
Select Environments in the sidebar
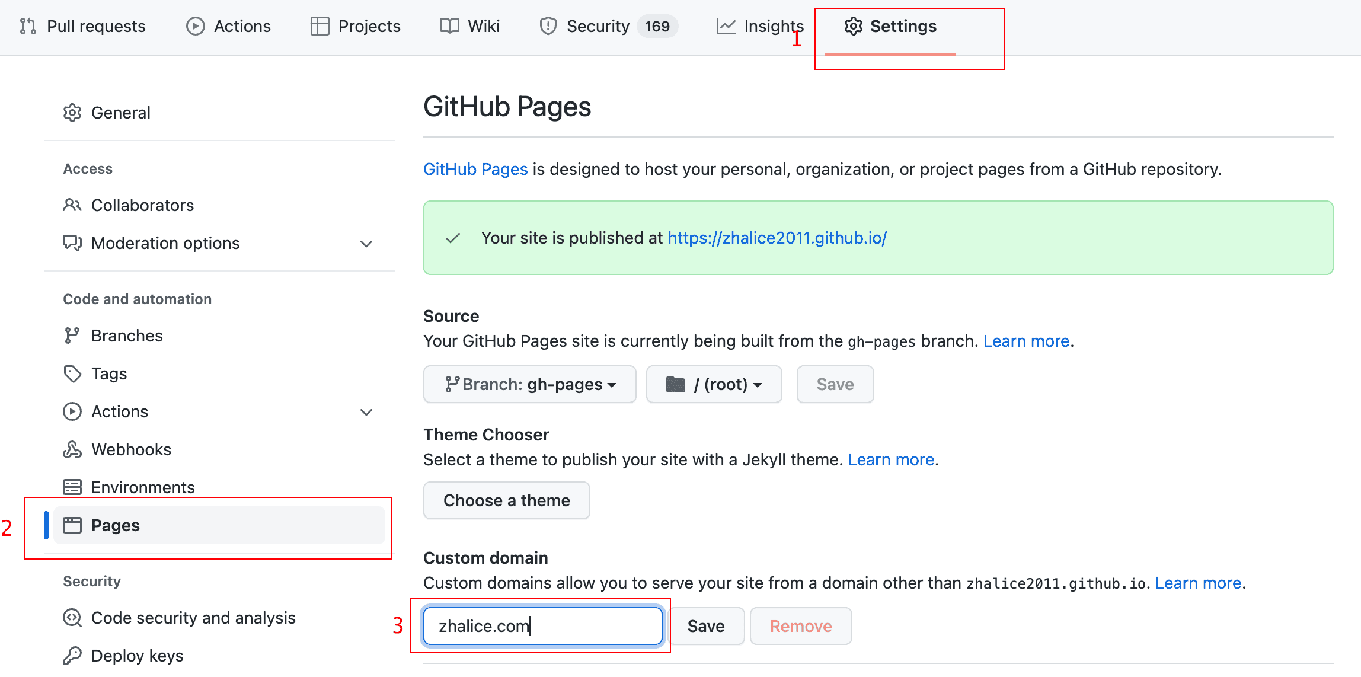[x=219, y=487]
